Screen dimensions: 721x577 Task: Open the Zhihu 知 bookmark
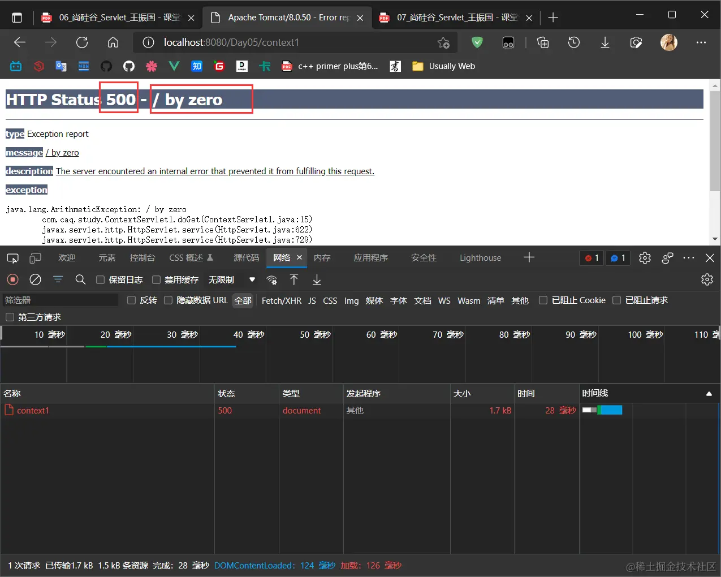coord(197,66)
